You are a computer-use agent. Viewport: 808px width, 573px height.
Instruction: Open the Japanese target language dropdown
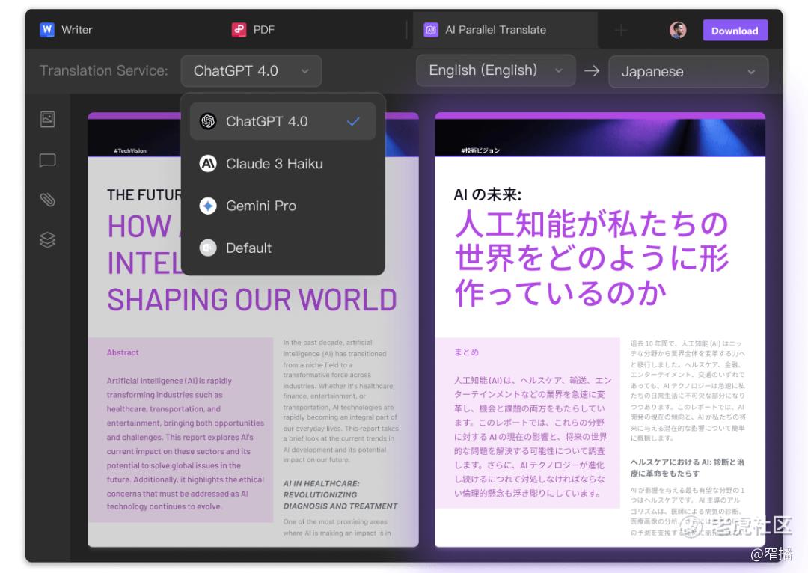coord(688,72)
